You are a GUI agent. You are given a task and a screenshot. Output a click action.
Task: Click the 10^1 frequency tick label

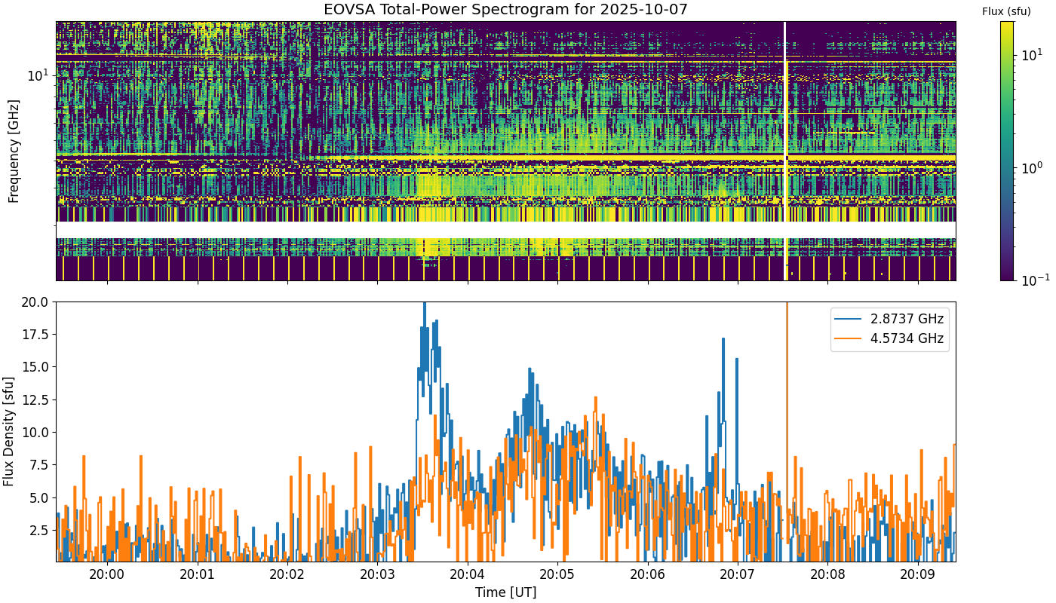(x=38, y=75)
